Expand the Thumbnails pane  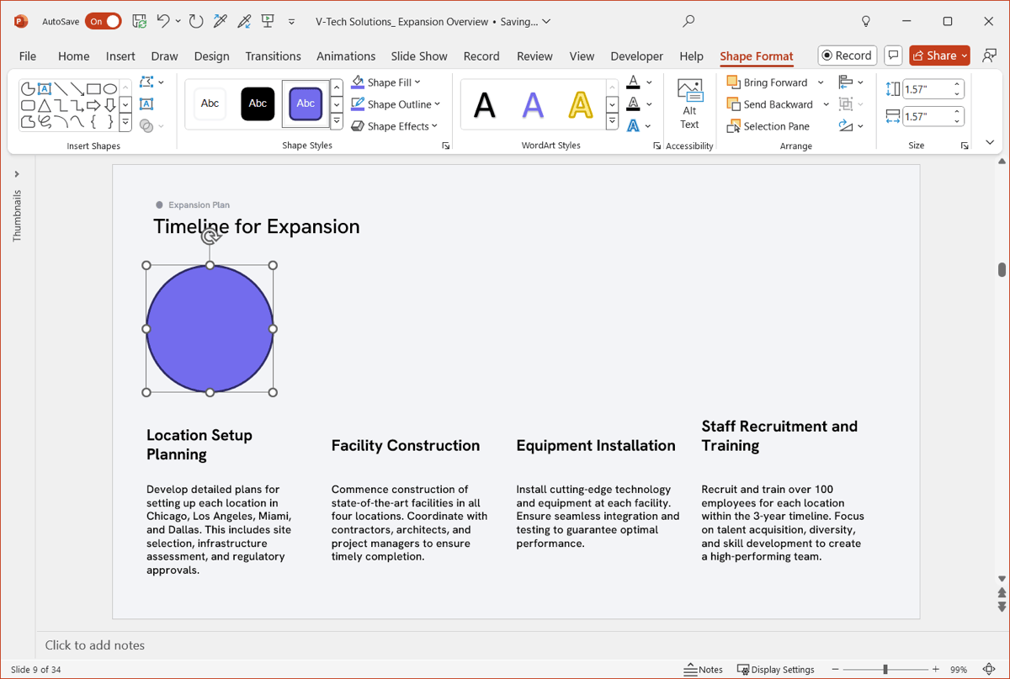(17, 174)
